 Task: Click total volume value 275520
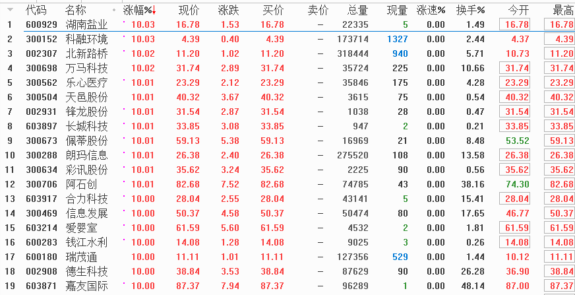353,155
